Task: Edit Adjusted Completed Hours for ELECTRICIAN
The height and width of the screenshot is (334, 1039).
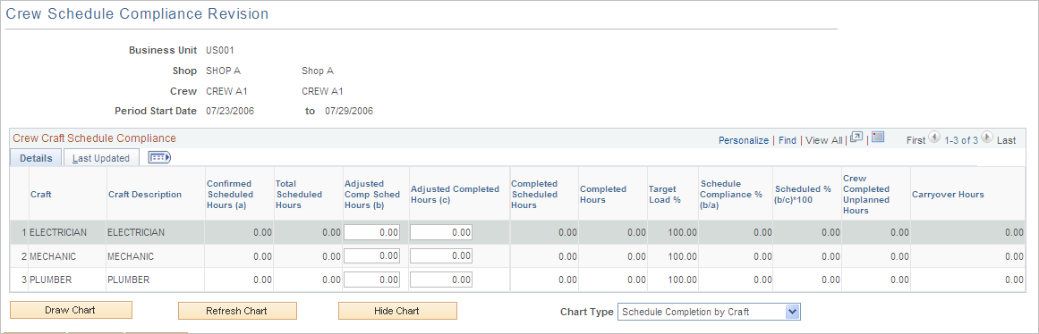Action: click(441, 232)
